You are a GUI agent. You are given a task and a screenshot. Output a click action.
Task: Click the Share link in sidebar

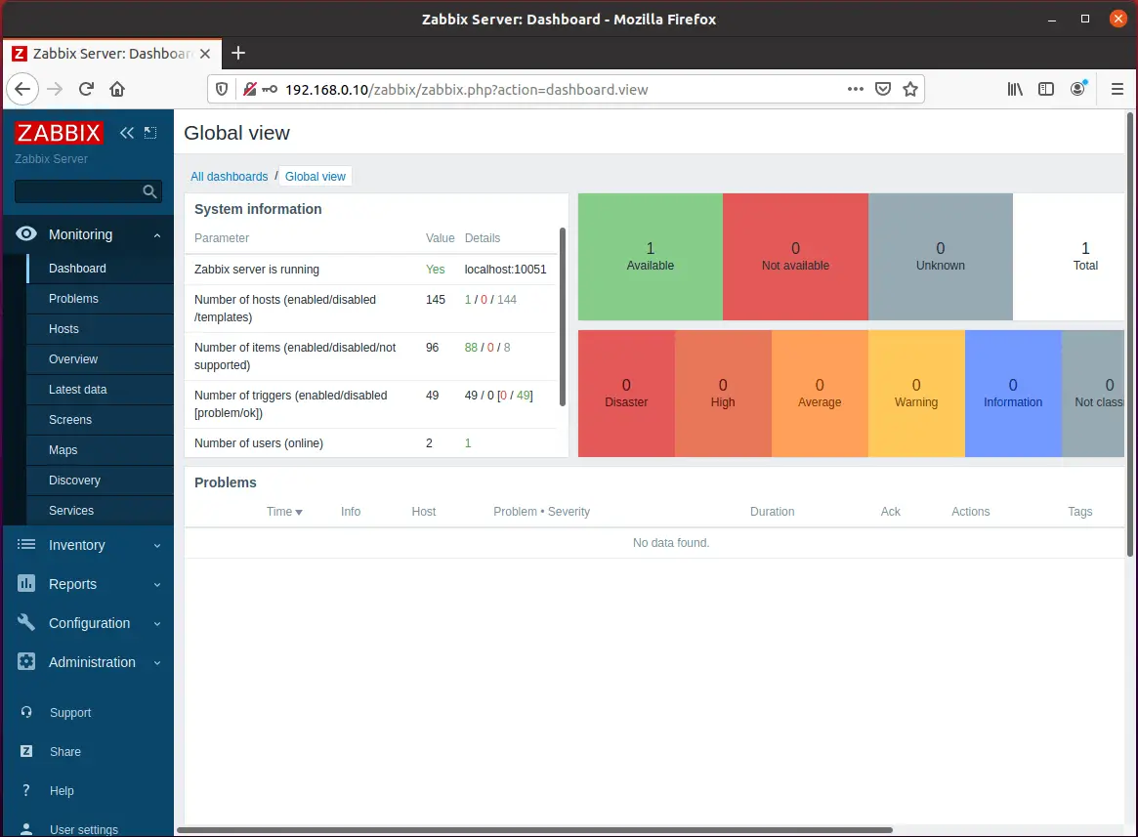pos(65,751)
